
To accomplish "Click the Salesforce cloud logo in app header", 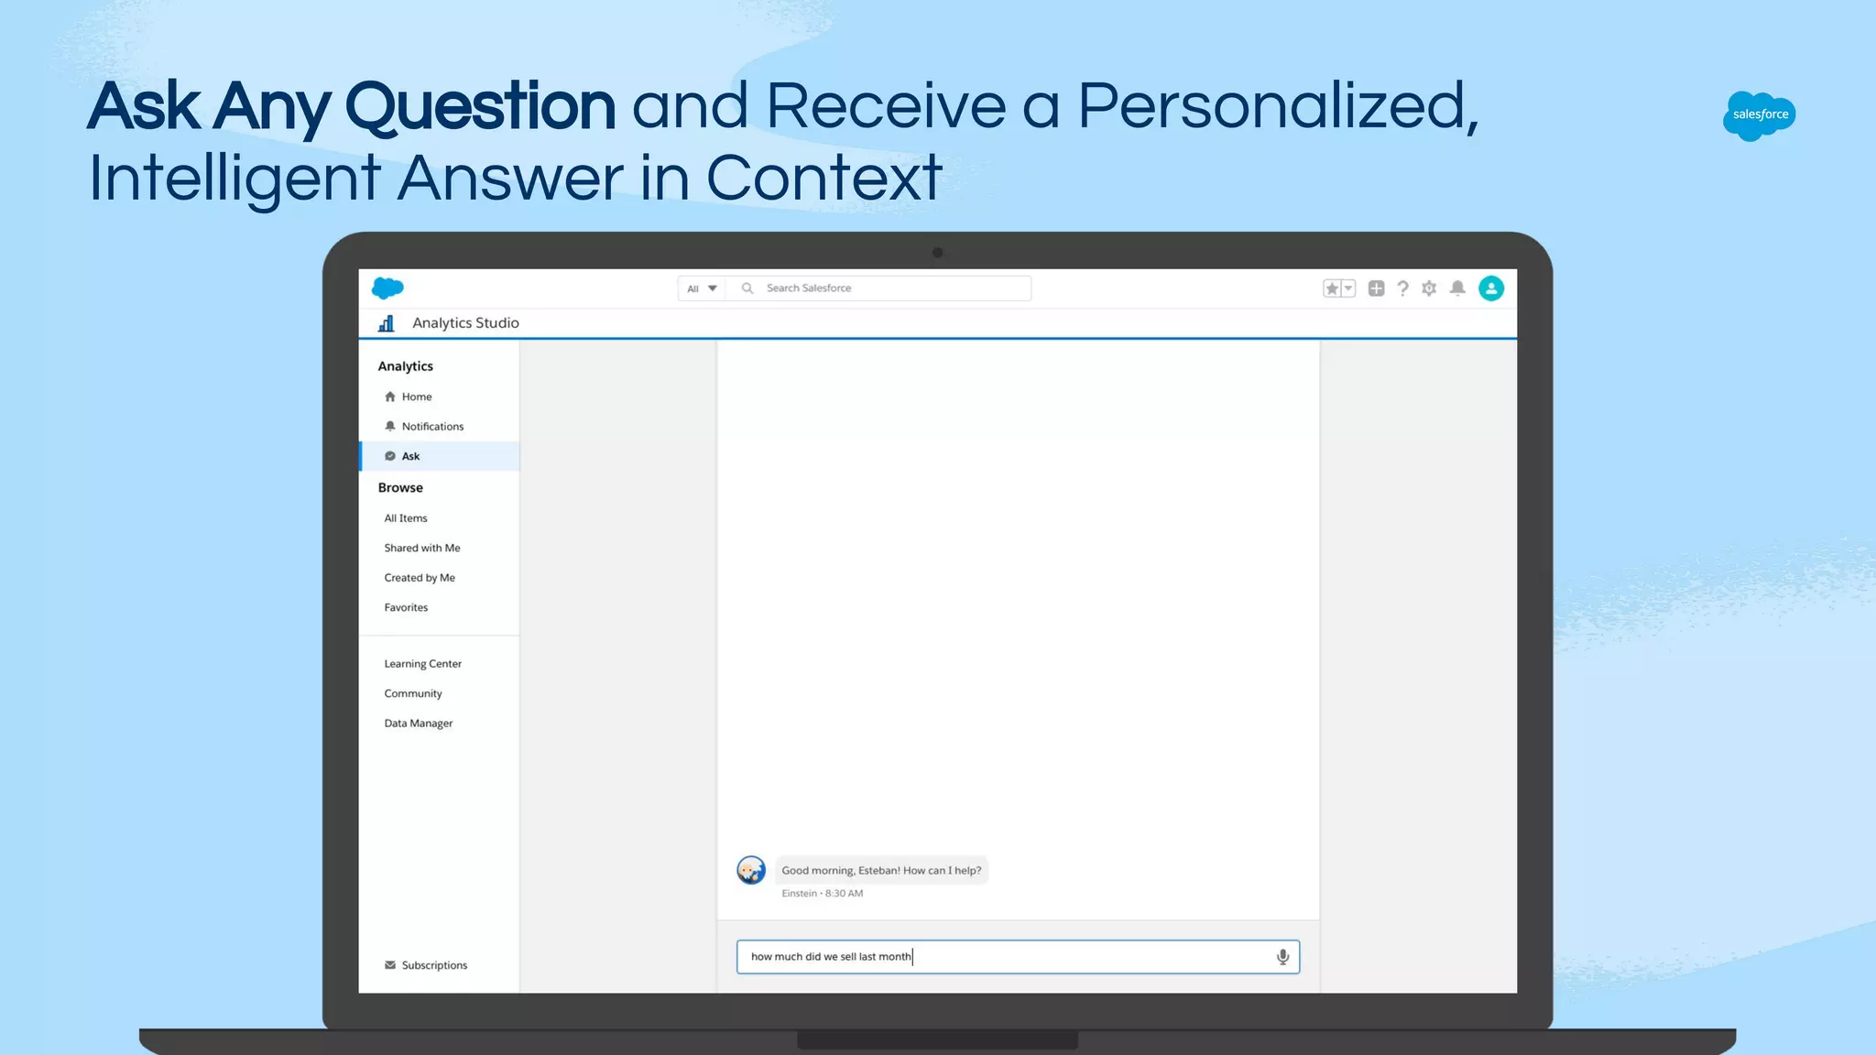I will (x=387, y=288).
